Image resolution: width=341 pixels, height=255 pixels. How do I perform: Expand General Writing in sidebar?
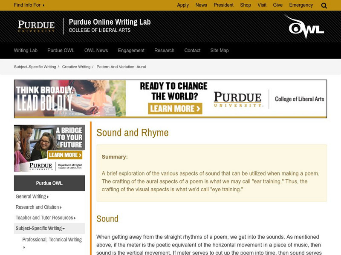point(32,197)
